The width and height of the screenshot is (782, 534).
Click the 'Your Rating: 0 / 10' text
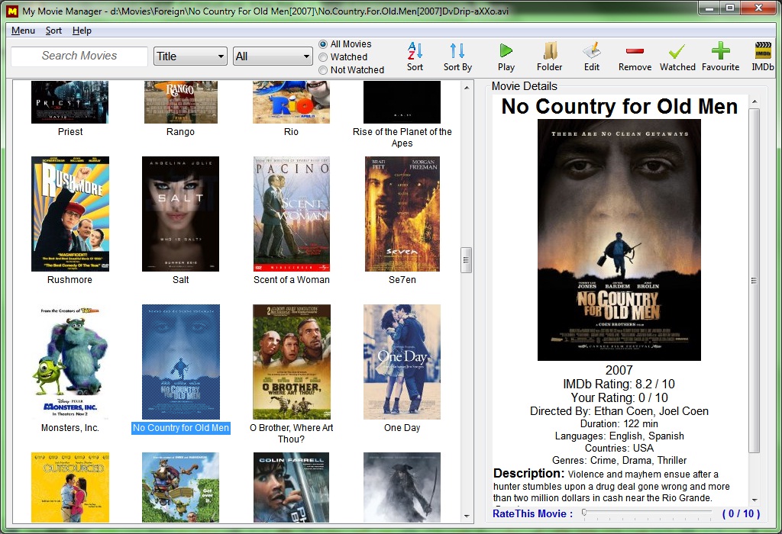click(619, 397)
